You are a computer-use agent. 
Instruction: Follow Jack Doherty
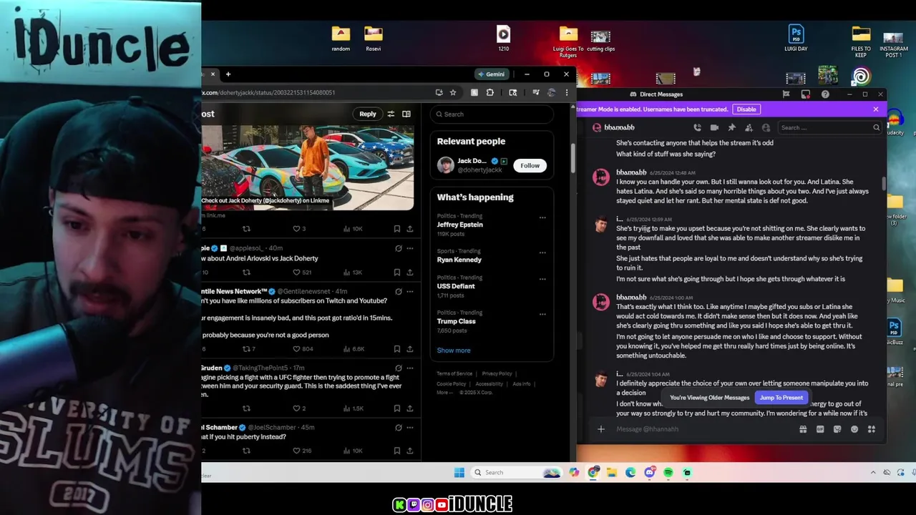530,165
